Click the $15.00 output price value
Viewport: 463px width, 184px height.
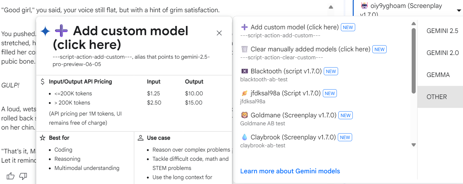[x=194, y=103]
